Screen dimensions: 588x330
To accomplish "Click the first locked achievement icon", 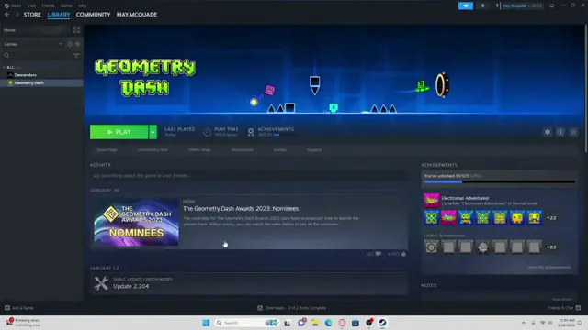I will [431, 247].
